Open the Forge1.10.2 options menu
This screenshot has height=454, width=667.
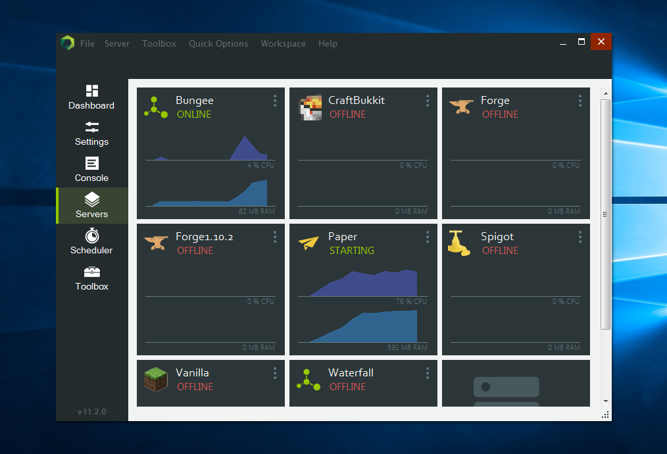[275, 237]
